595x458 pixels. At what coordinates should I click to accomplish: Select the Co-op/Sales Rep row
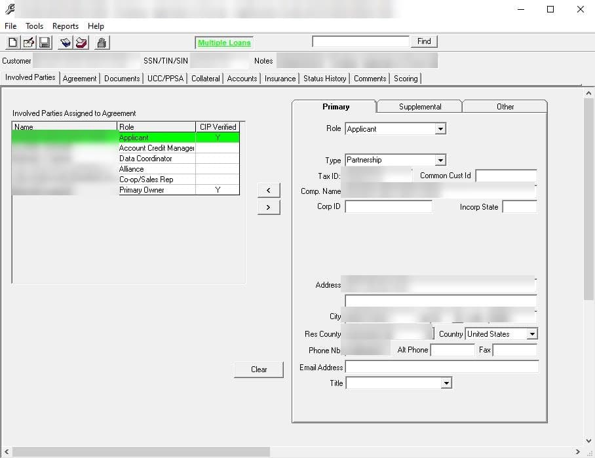[x=126, y=180]
